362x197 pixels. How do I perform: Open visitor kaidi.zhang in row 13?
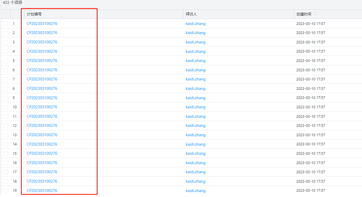tap(196, 135)
